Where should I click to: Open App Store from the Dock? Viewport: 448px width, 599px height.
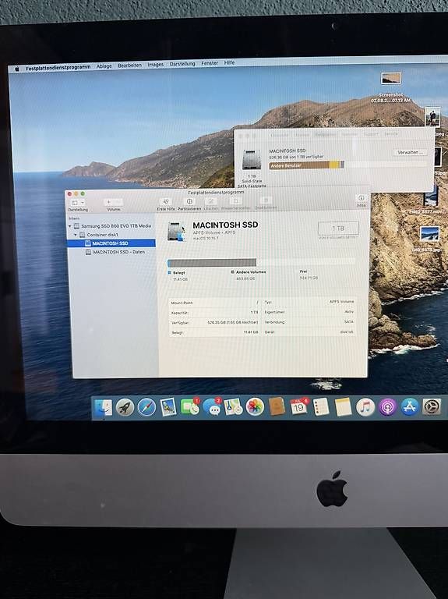[410, 407]
